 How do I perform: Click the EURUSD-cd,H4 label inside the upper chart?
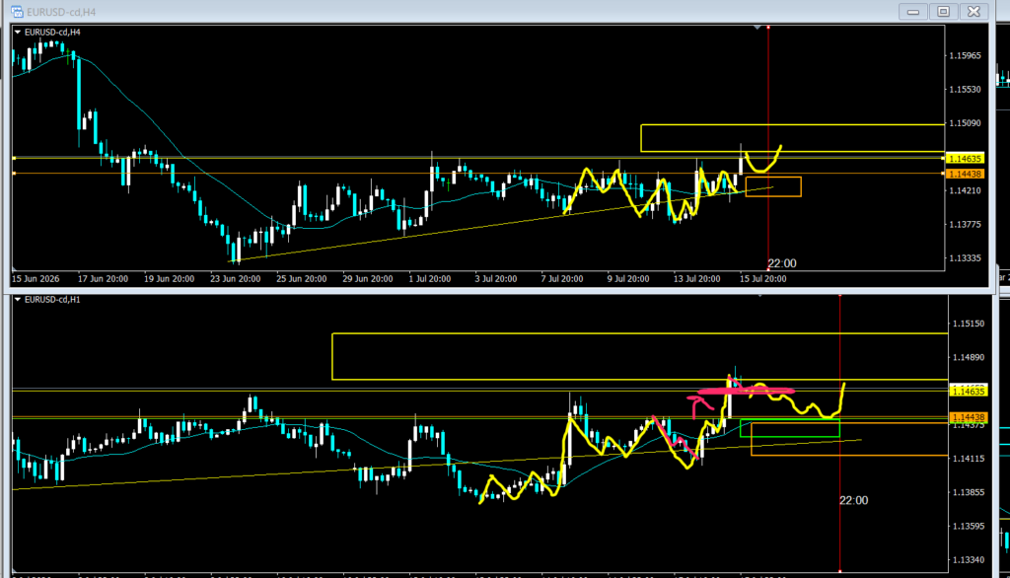click(52, 33)
